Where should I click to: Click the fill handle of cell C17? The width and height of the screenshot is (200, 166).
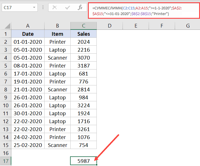(96, 165)
